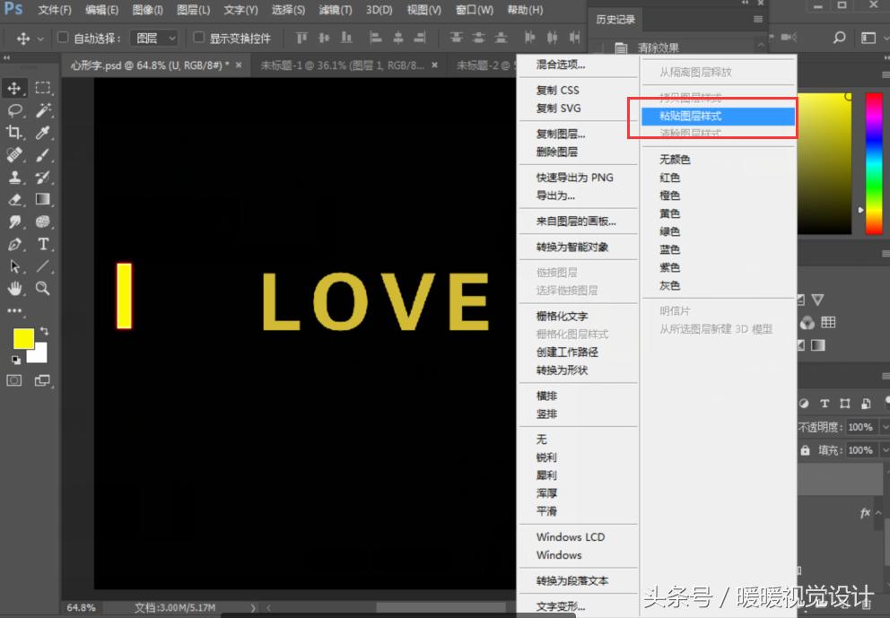Click the 64.8% zoom level field
The image size is (890, 618).
pyautogui.click(x=81, y=607)
